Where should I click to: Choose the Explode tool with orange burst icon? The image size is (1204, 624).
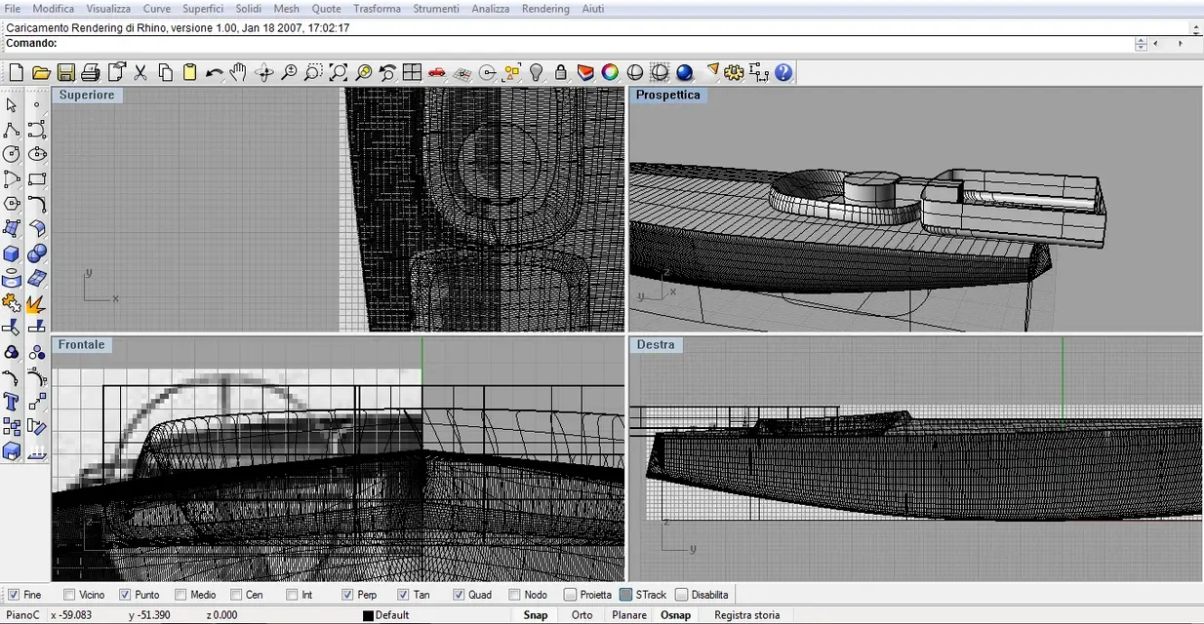pos(37,303)
